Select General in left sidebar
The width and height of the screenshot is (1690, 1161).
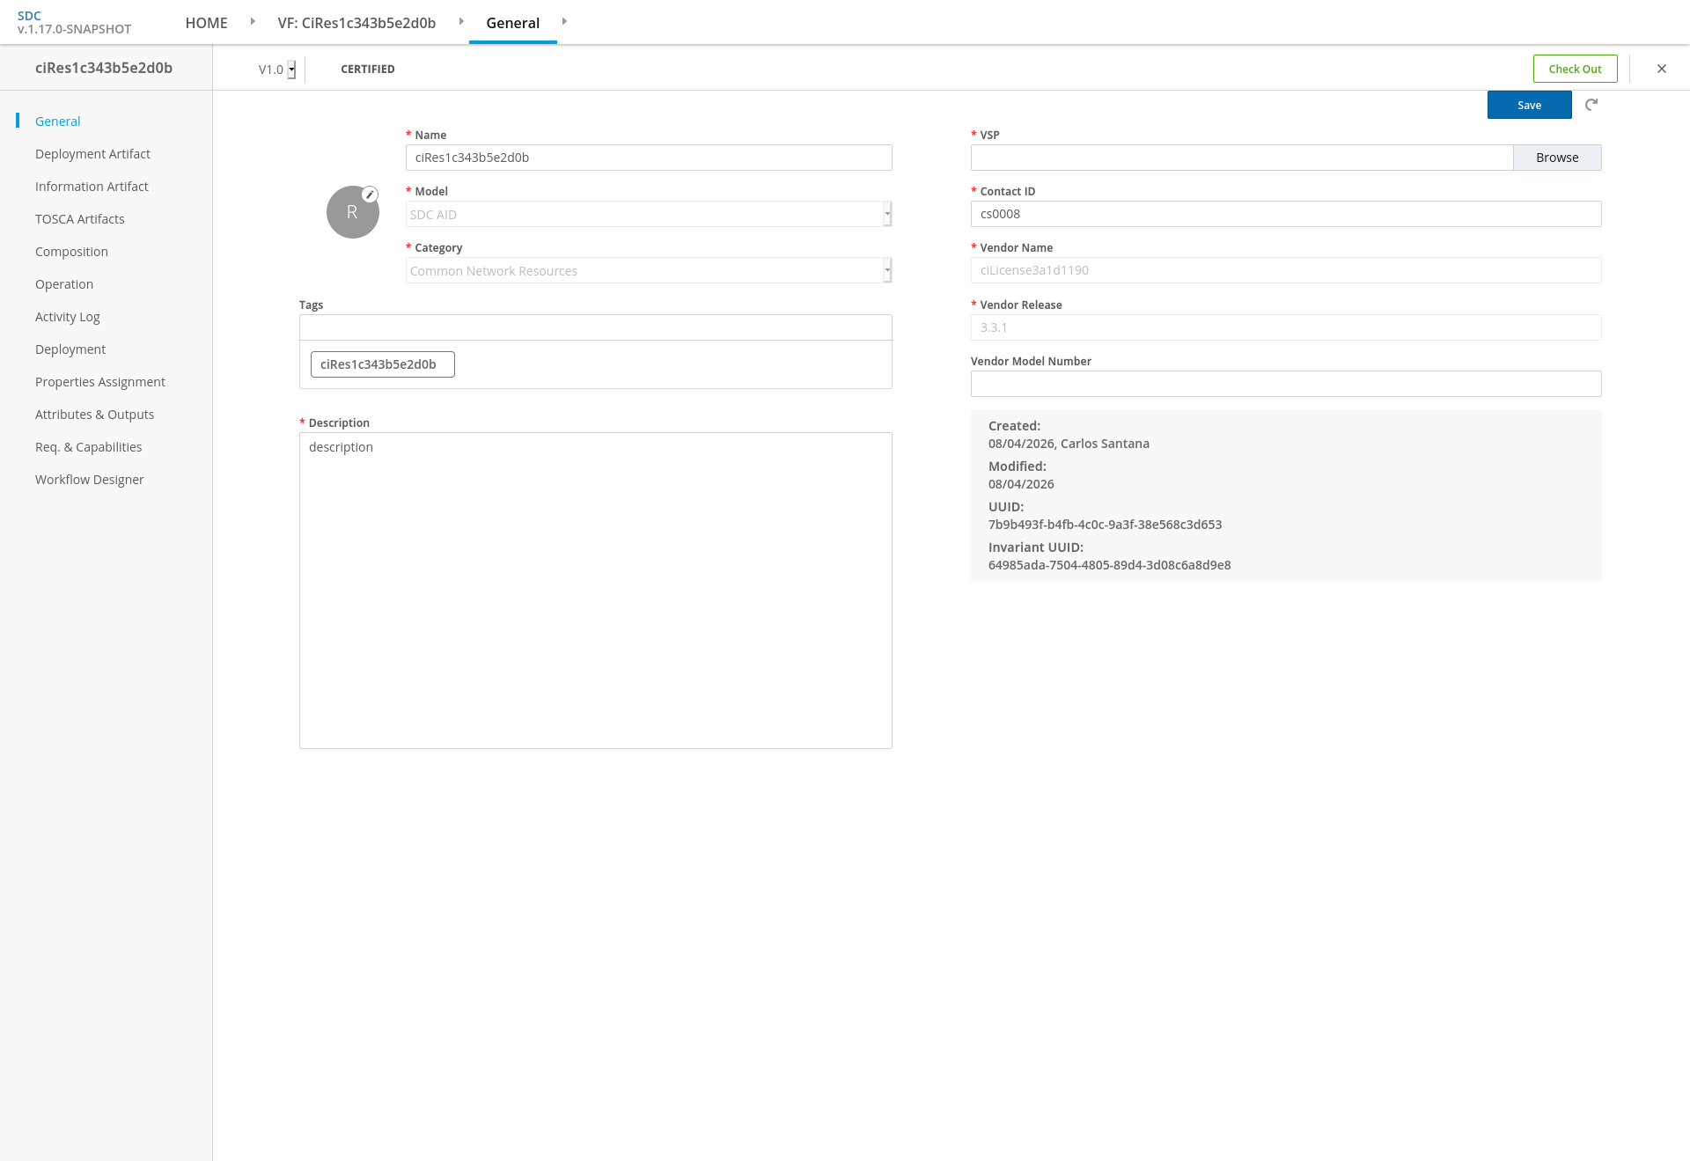(x=57, y=121)
